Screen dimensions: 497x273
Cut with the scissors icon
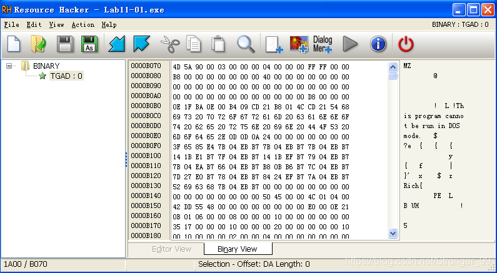coord(170,44)
